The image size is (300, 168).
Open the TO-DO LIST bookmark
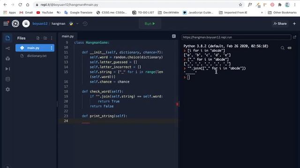143,13
